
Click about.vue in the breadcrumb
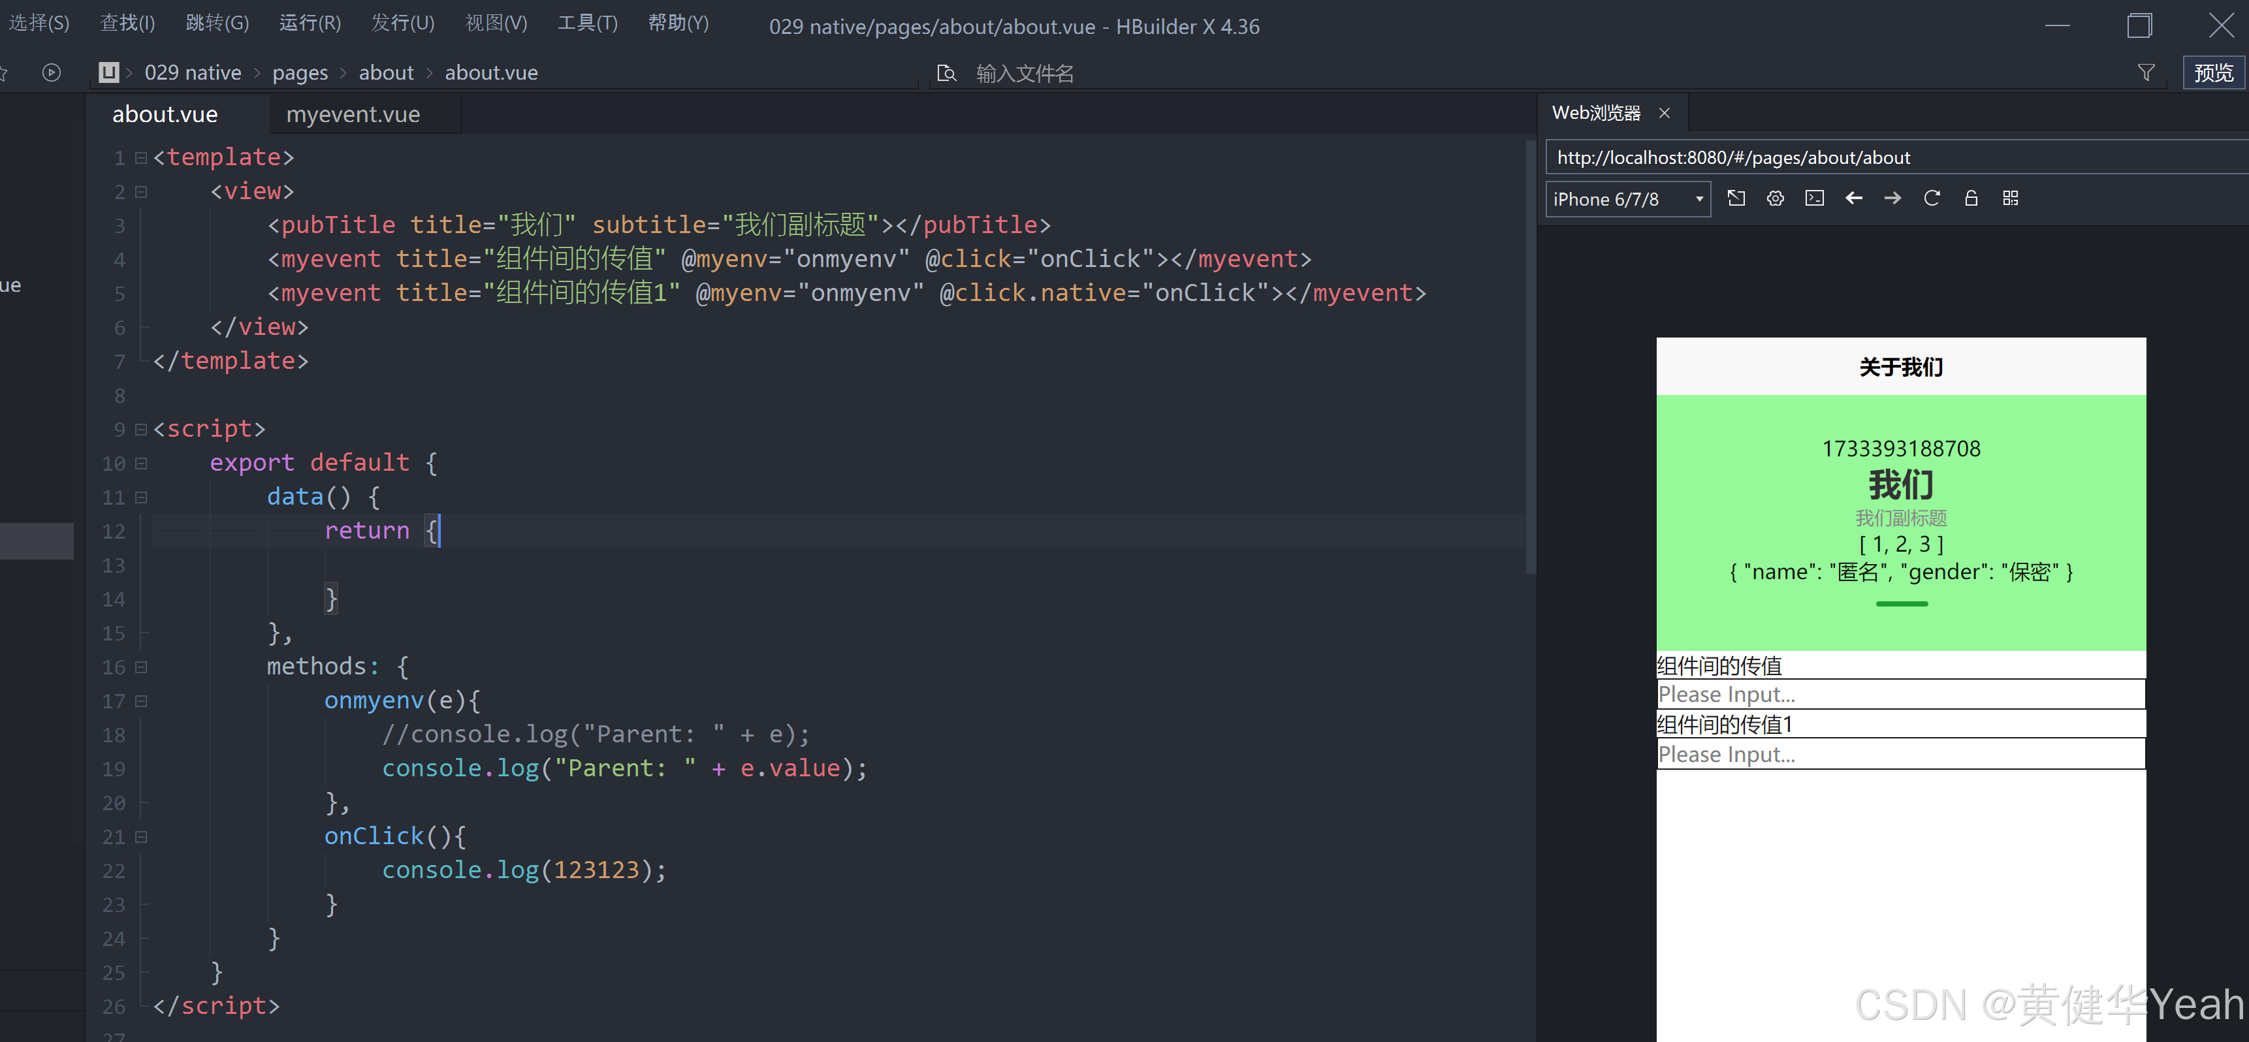point(492,72)
